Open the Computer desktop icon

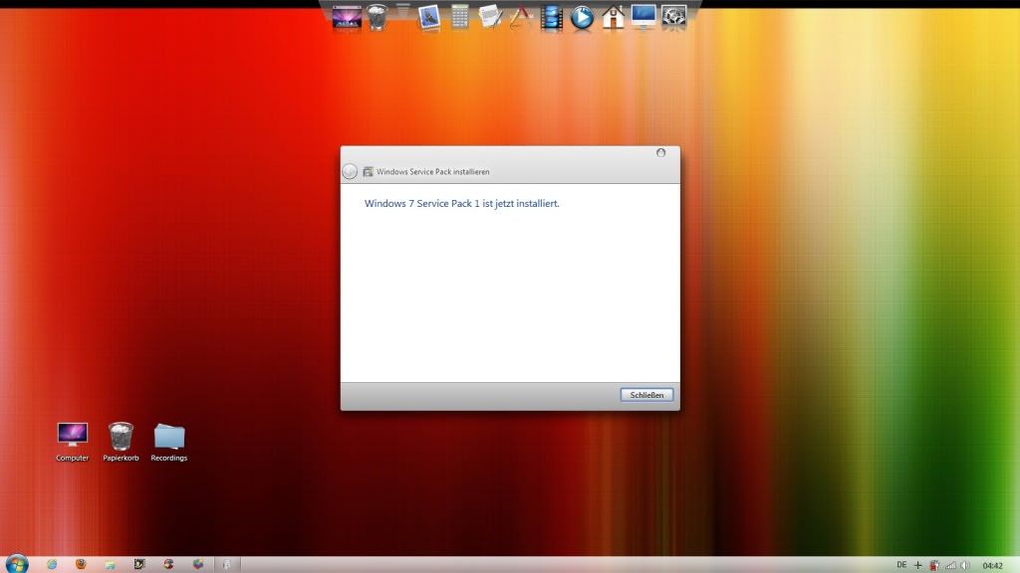(x=72, y=442)
